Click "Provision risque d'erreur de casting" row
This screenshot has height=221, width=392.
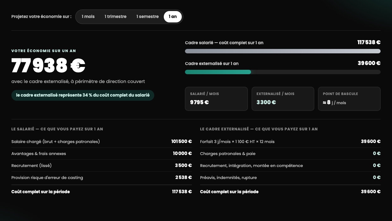pyautogui.click(x=101, y=177)
